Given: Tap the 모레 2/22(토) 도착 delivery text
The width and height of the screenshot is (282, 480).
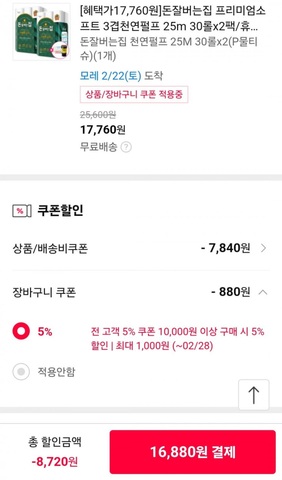Looking at the screenshot, I should [x=121, y=76].
